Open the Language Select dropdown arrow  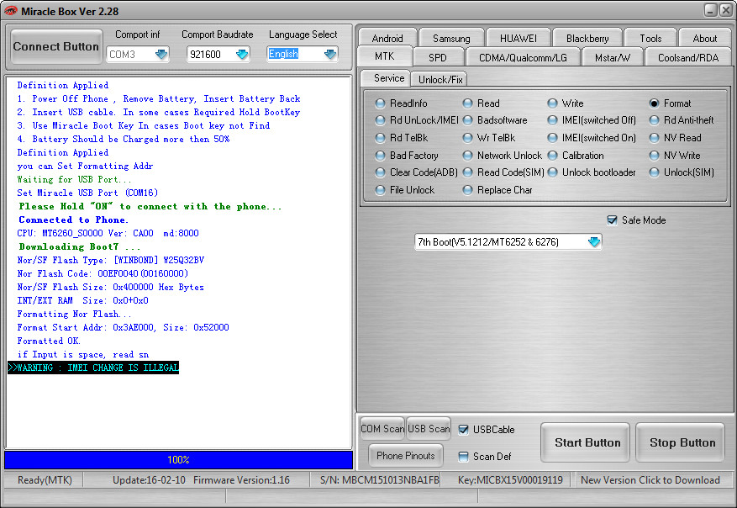(x=330, y=54)
